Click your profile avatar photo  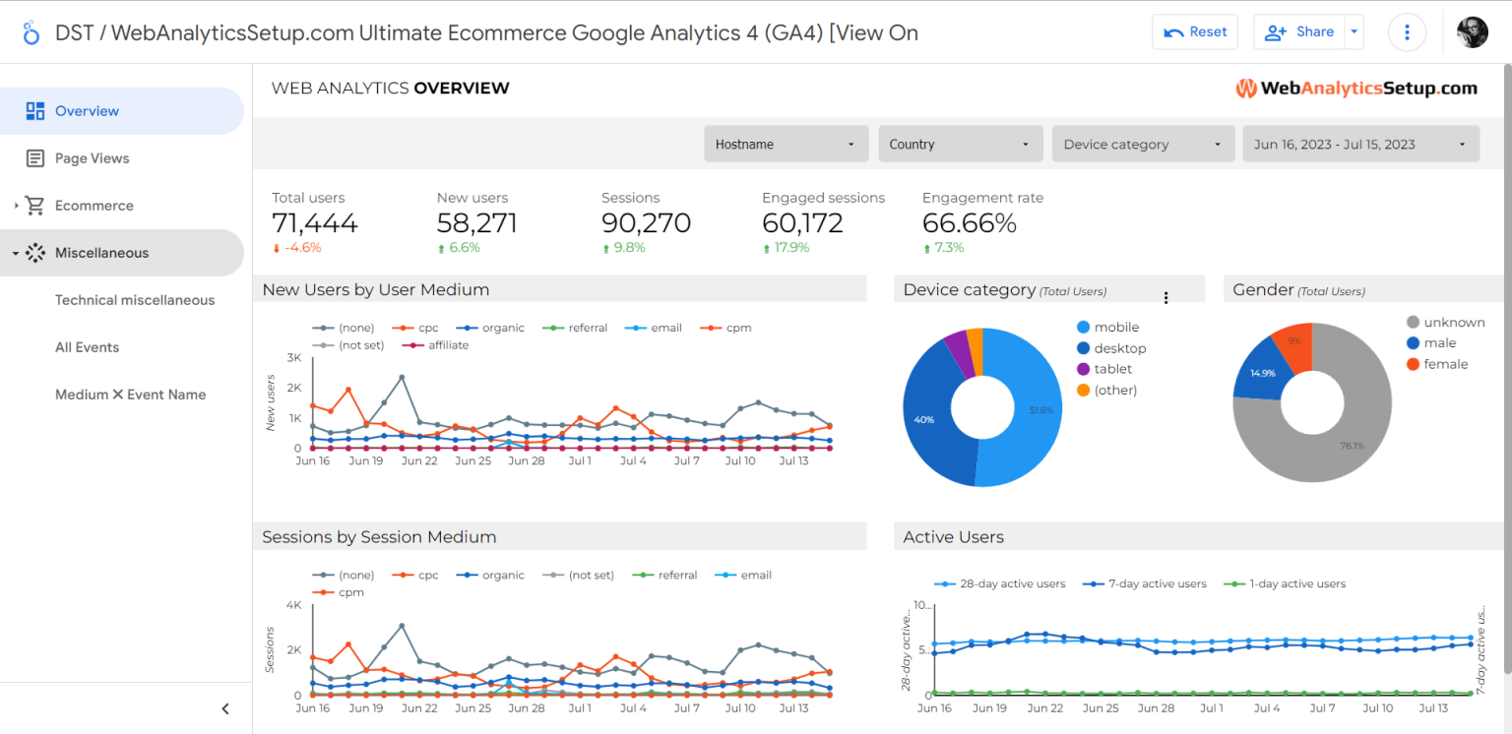point(1472,31)
